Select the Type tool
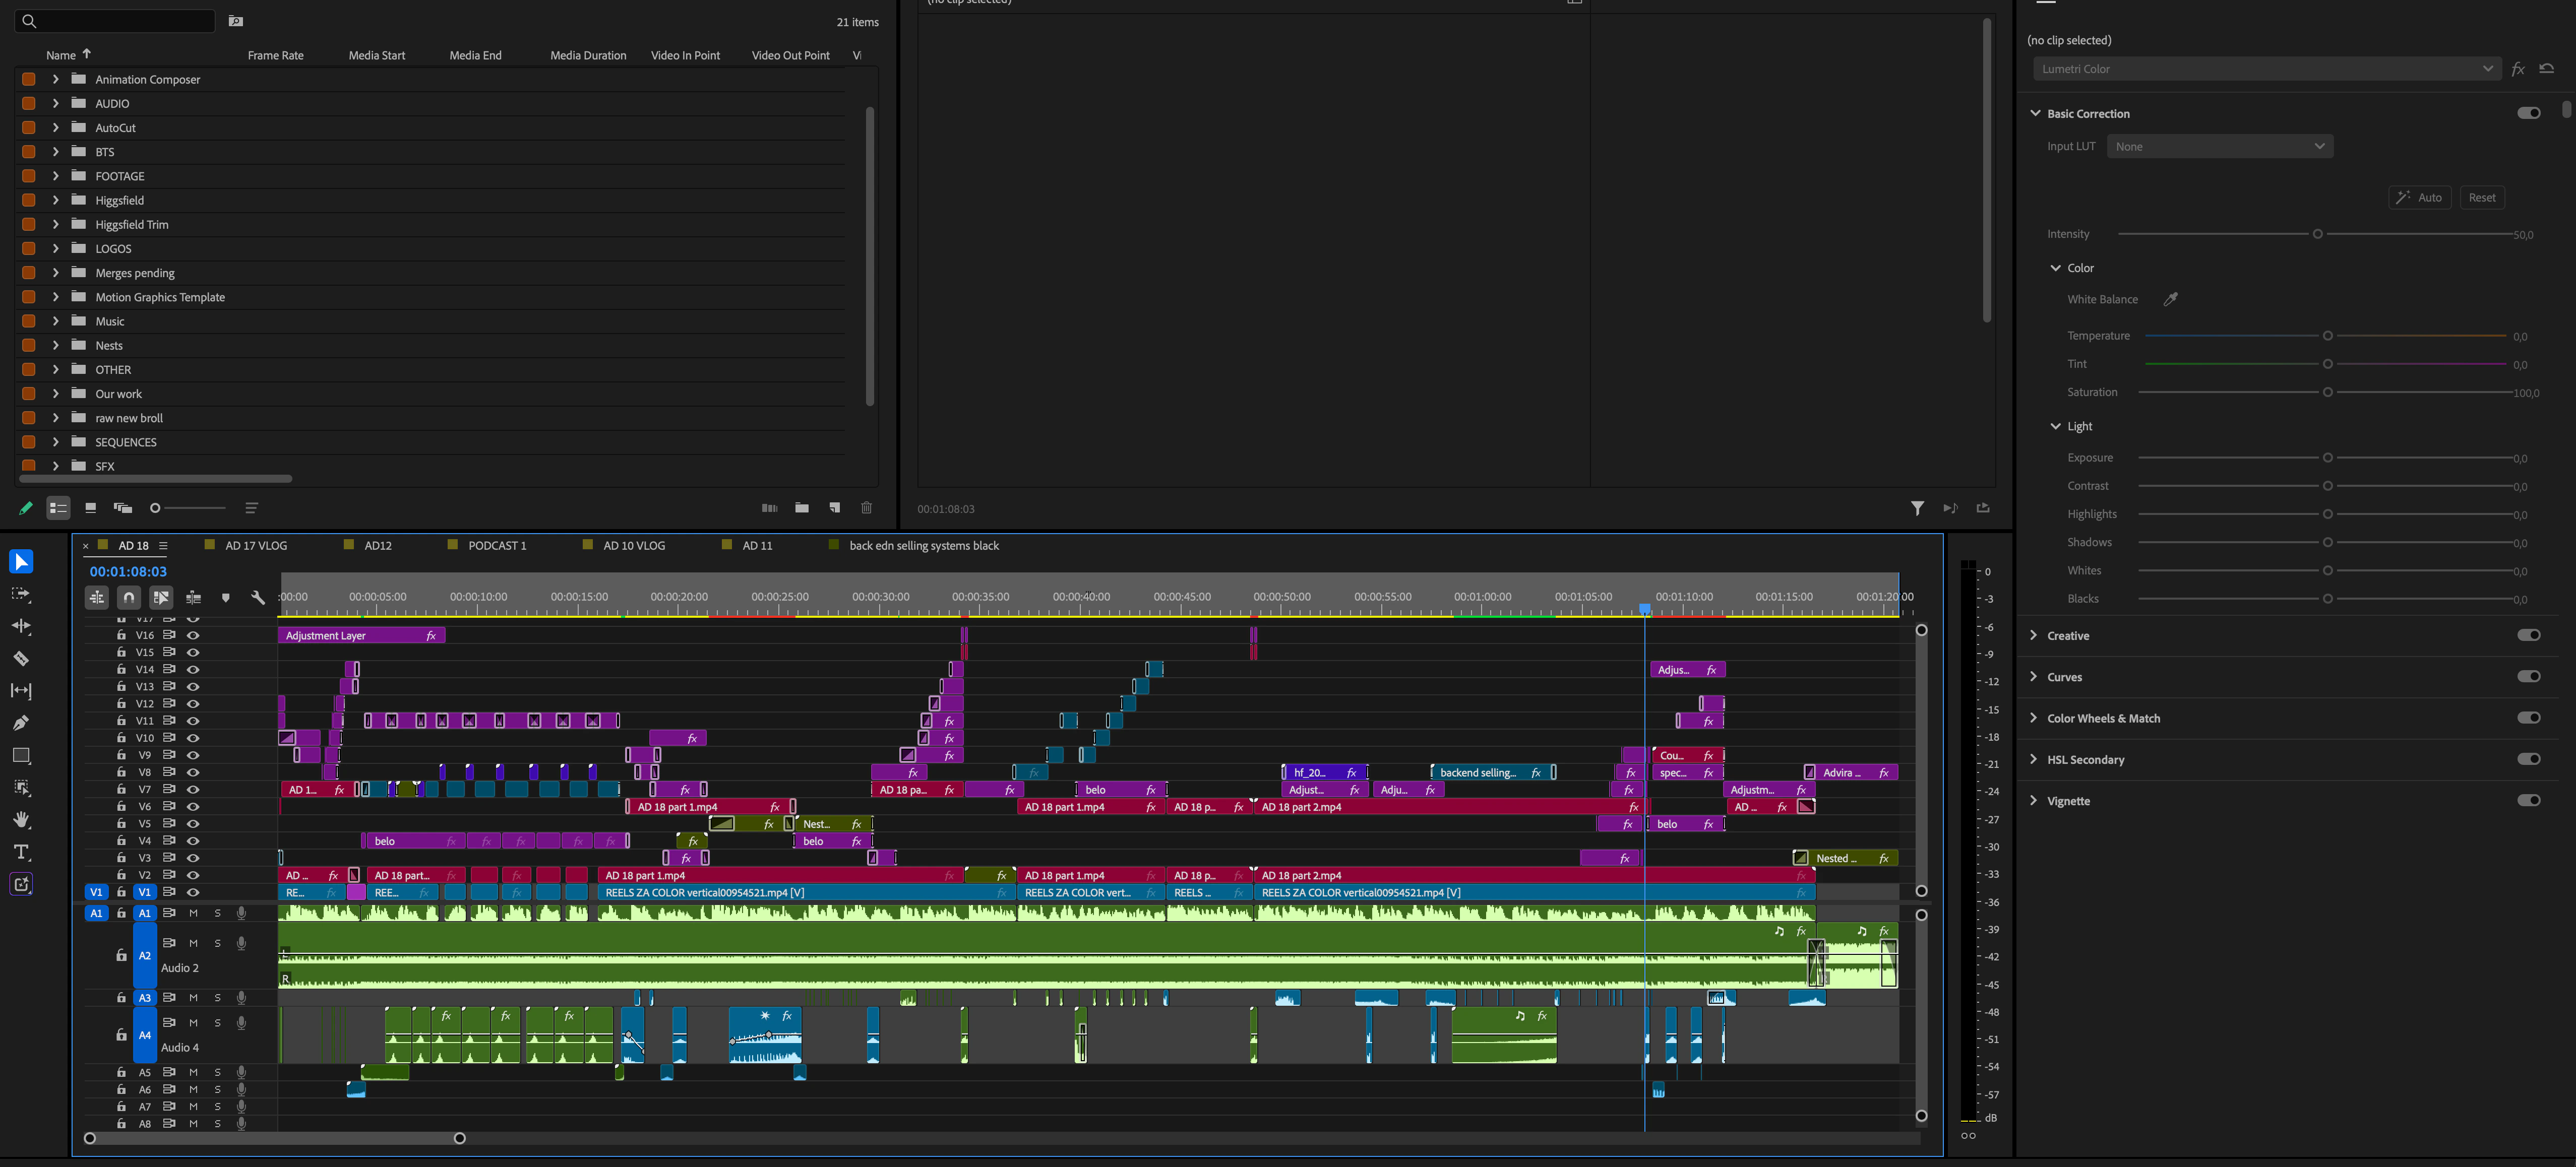The image size is (2576, 1167). 21,852
